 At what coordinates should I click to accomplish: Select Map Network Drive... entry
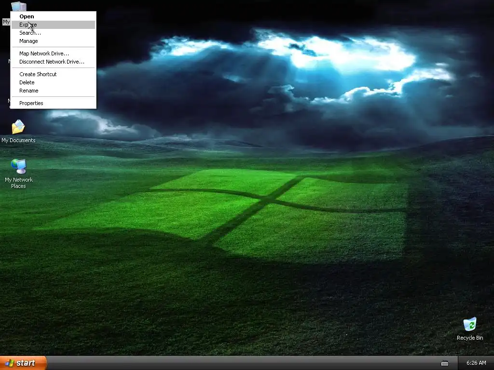[x=53, y=53]
